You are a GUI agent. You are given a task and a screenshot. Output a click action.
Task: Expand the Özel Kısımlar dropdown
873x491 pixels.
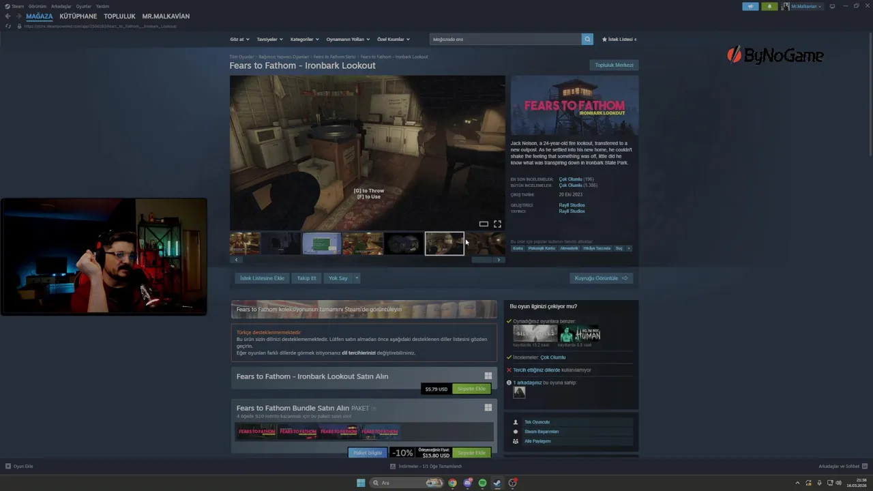point(394,40)
